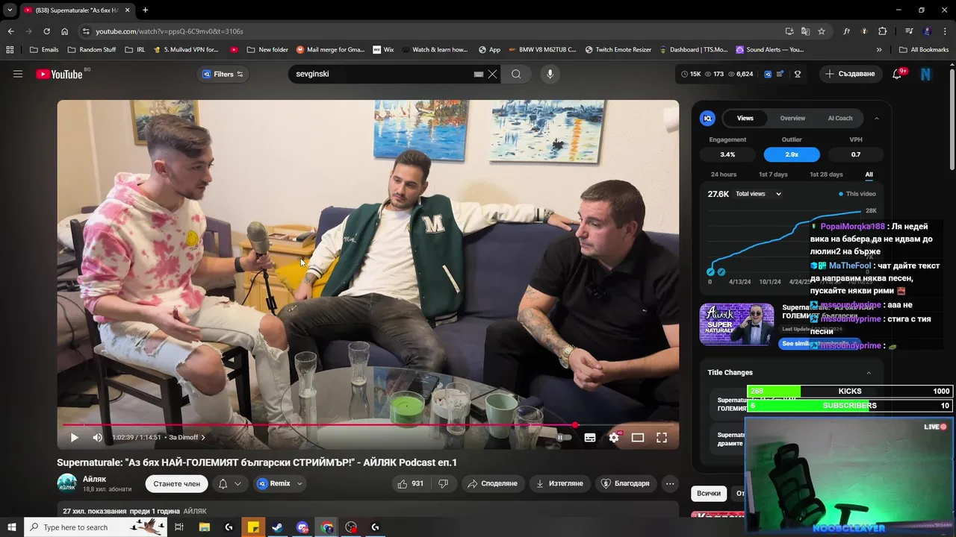Select the 1st 28 days range

(826, 175)
